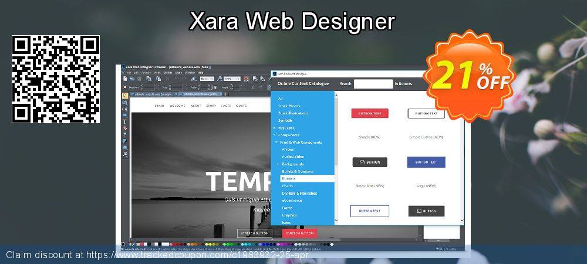Click the Open file icon in toolbar
Image resolution: width=587 pixels, height=264 pixels.
(132, 79)
